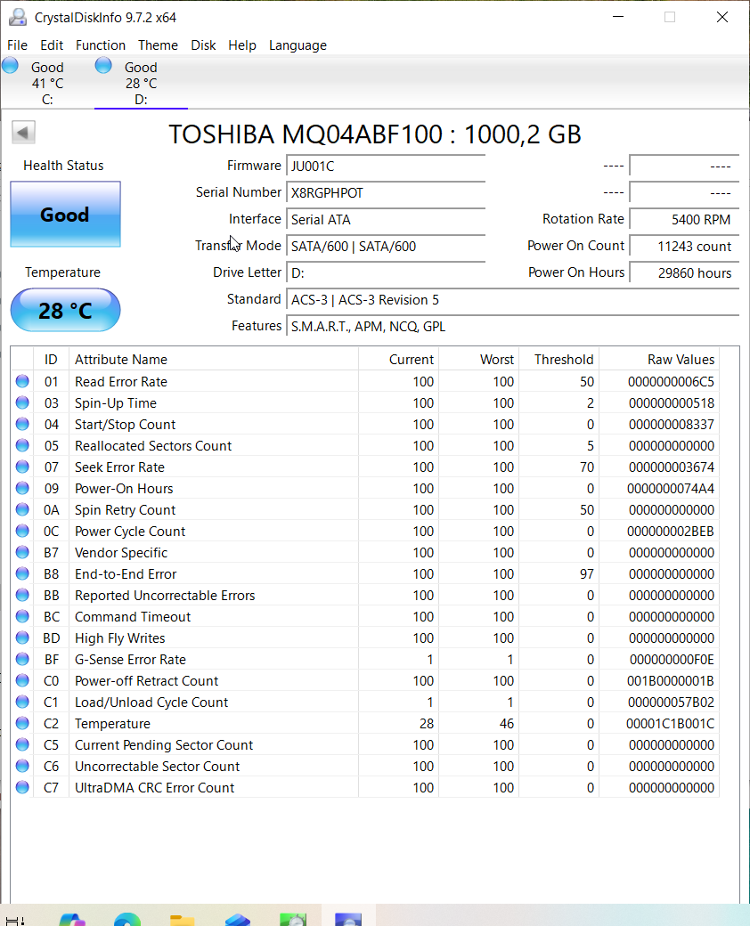This screenshot has width=750, height=926.
Task: Select raw value 0000000074A4
Action: 670,489
